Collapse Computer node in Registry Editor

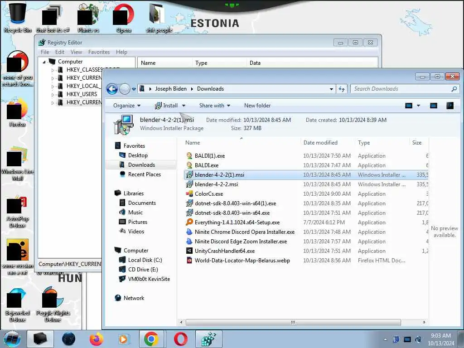[x=44, y=62]
